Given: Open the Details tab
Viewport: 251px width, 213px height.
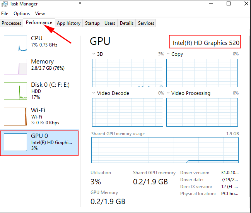Looking at the screenshot, I should pos(126,23).
